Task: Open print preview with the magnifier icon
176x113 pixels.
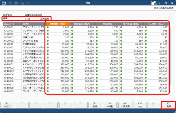Action: click(x=10, y=3)
